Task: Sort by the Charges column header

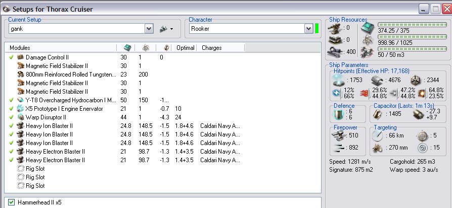Action: (221, 48)
